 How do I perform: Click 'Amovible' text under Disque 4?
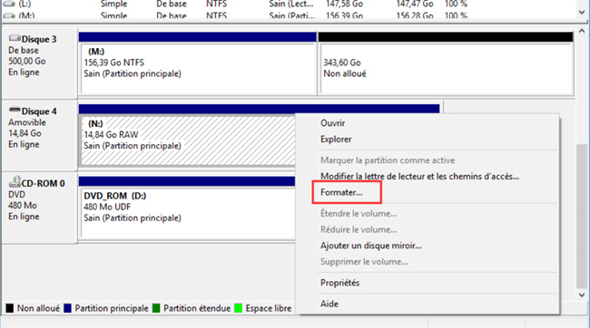pos(27,122)
